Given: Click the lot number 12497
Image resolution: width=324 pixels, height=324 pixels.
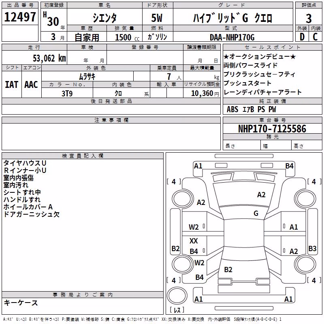Looking at the screenshot, I should 20,17.
